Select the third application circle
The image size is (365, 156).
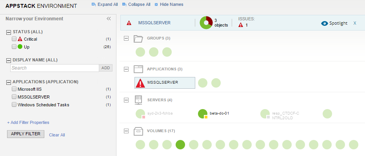[x=216, y=83]
